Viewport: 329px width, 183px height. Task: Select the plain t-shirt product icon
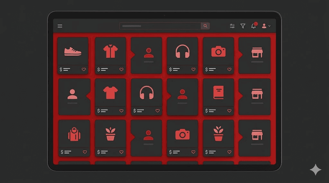[111, 93]
